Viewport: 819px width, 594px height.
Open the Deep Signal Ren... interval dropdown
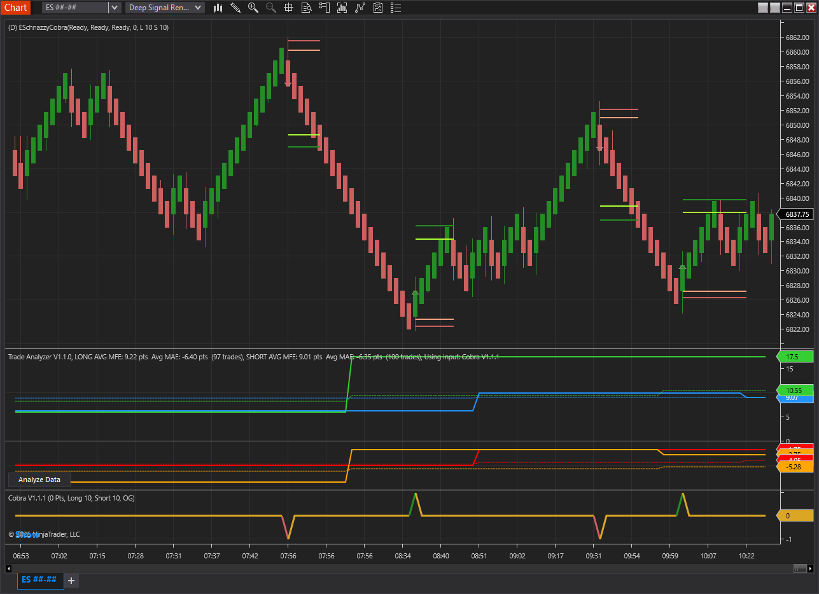[165, 8]
